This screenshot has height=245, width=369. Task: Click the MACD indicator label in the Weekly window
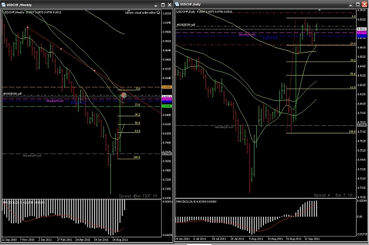tap(23, 202)
